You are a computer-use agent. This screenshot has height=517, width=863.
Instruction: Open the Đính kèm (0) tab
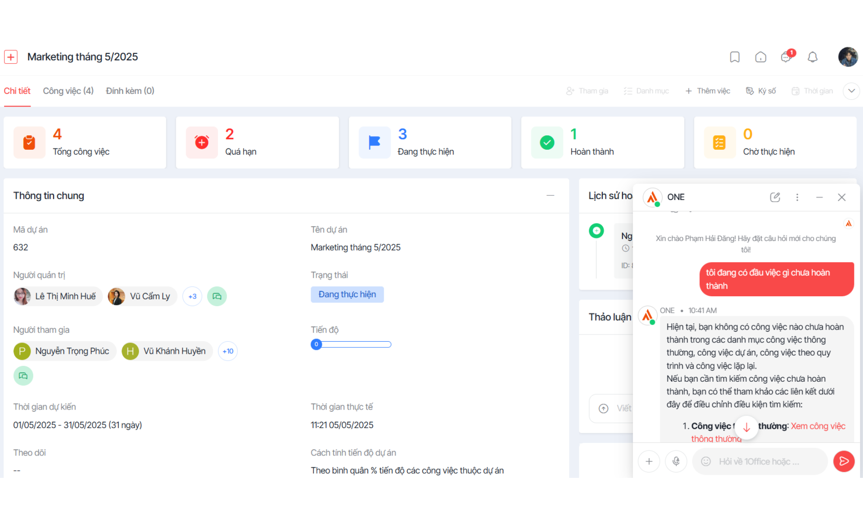[130, 91]
